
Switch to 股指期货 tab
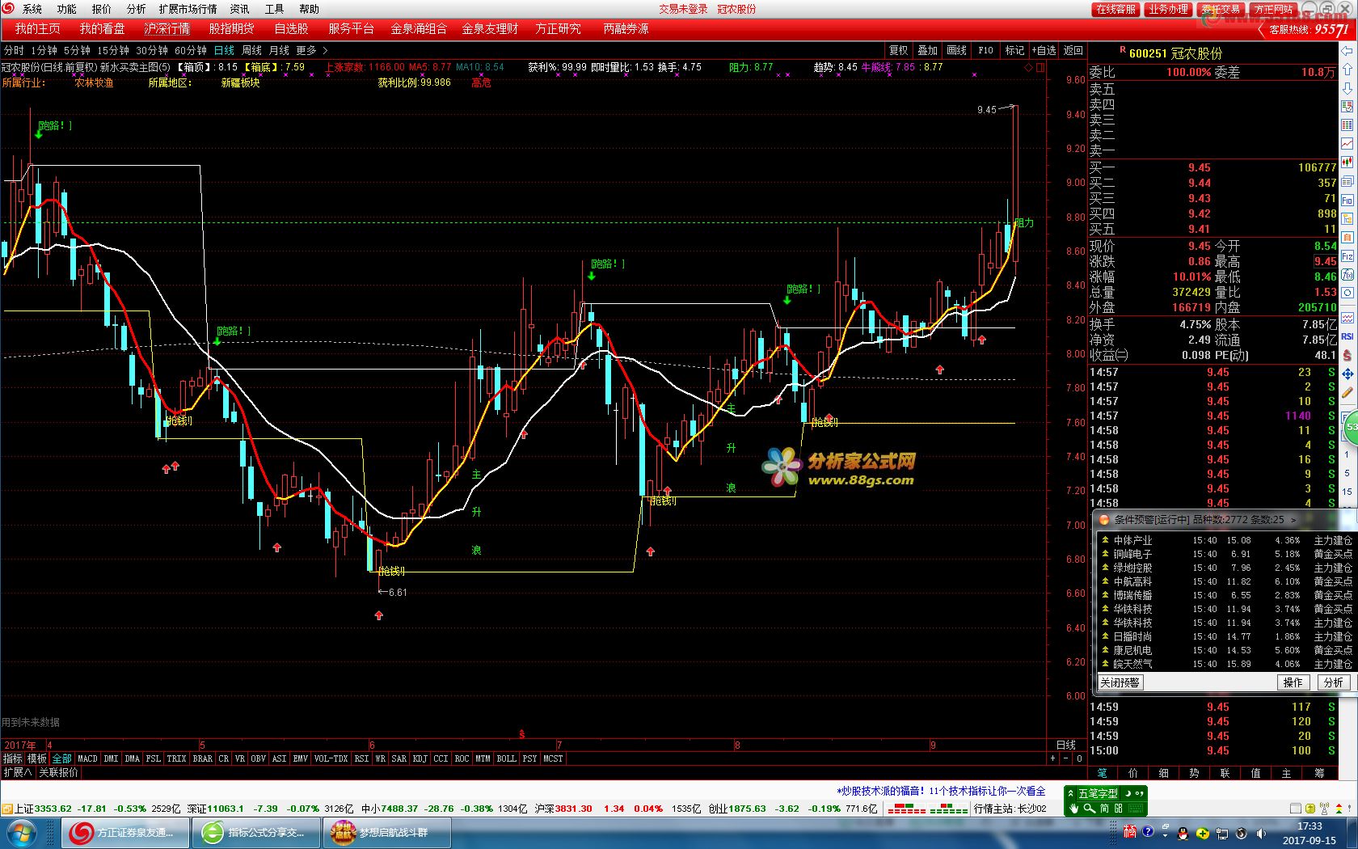[231, 28]
